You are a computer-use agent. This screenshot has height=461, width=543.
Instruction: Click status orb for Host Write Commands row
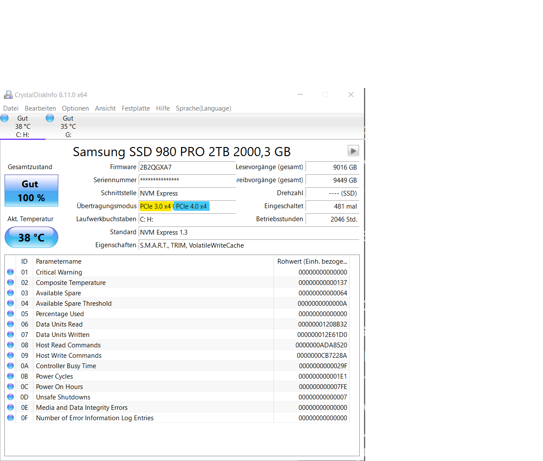tap(10, 355)
